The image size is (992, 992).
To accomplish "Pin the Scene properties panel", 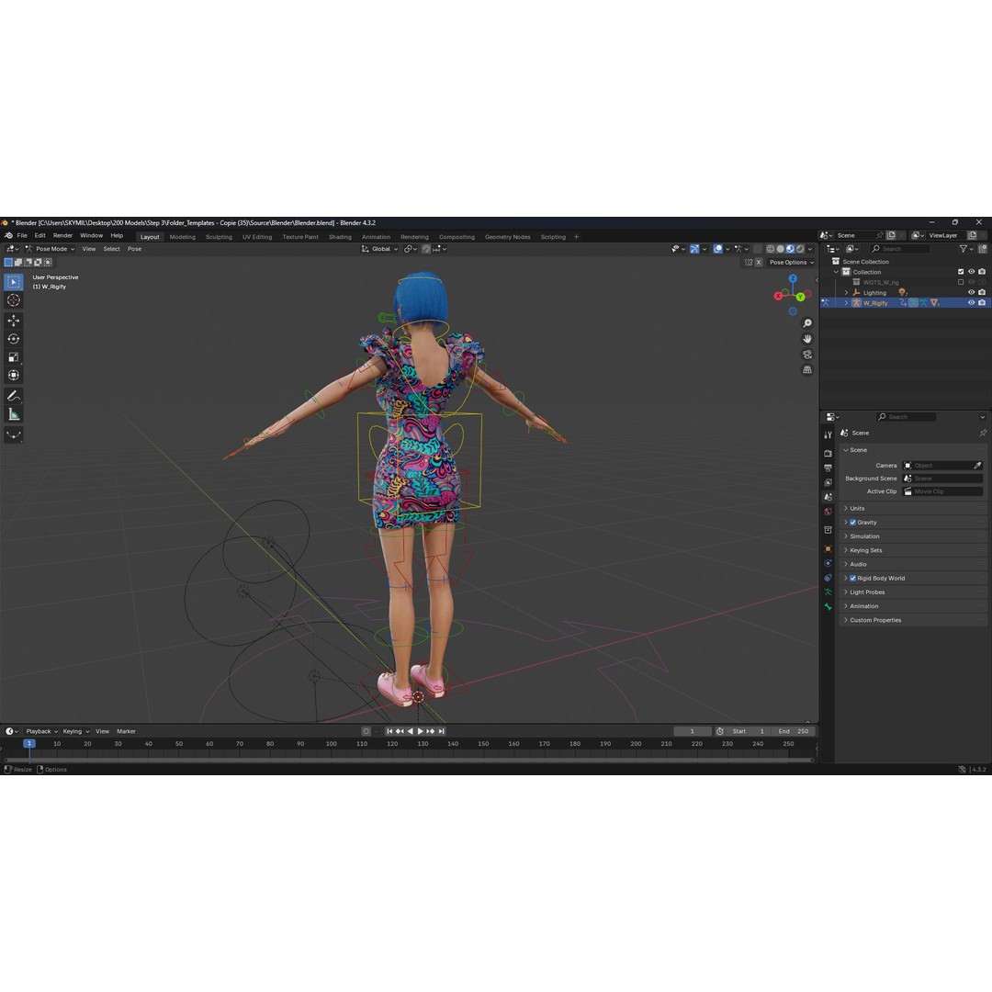I will (983, 433).
